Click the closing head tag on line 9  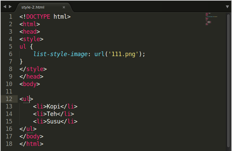pos(31,77)
